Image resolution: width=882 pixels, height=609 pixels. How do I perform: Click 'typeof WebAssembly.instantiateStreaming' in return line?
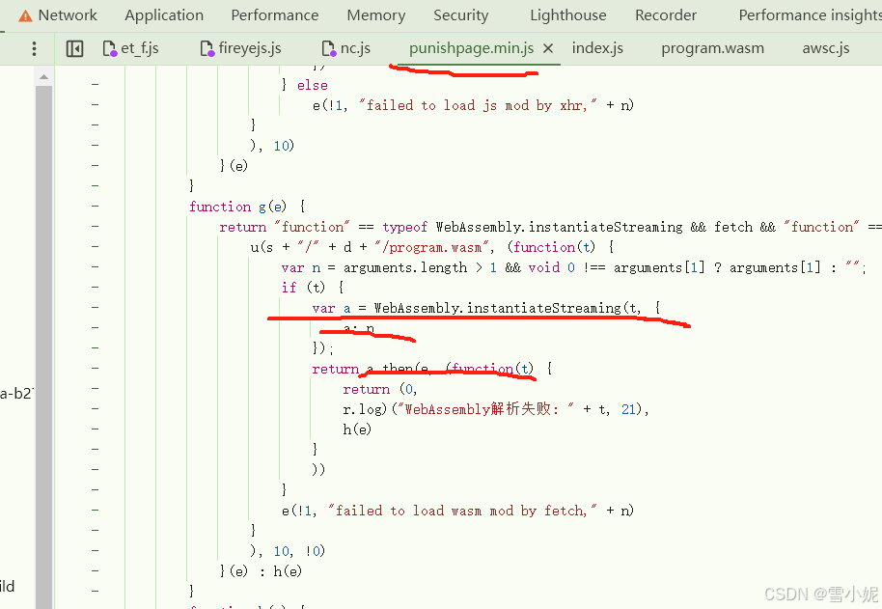pos(532,227)
